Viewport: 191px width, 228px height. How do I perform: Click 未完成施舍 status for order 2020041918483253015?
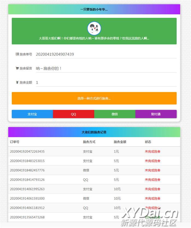(x=153, y=161)
